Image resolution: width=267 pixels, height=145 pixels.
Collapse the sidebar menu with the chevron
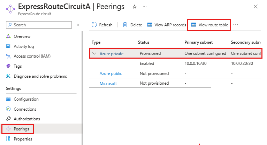coord(78,25)
